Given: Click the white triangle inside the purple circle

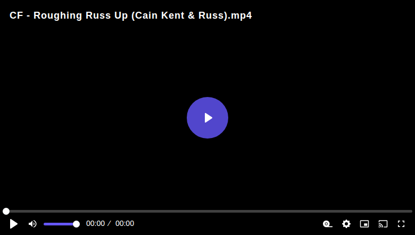Looking at the screenshot, I should pyautogui.click(x=208, y=118).
